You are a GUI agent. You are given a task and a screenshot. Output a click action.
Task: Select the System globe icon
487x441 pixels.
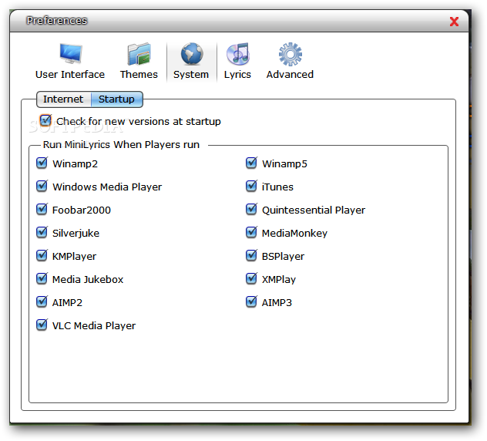pos(192,54)
